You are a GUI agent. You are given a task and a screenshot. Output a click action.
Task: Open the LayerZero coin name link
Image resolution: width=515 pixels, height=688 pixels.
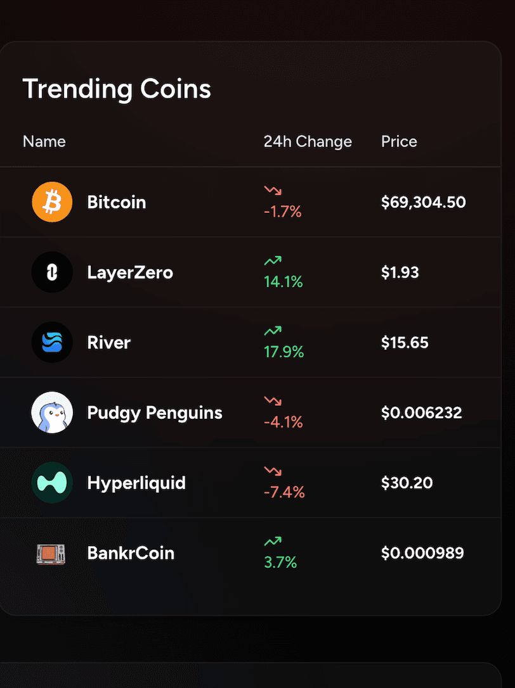pyautogui.click(x=130, y=272)
